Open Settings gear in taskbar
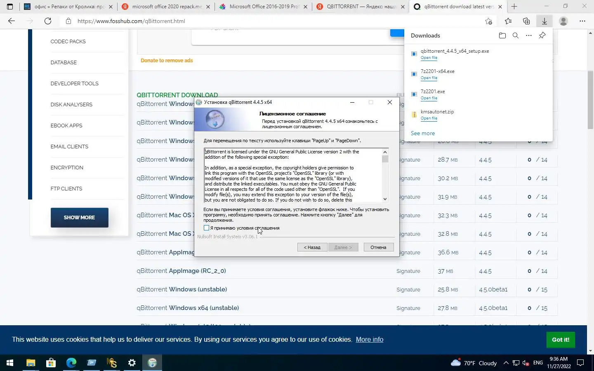Screen dimensions: 594x371 tap(132, 363)
